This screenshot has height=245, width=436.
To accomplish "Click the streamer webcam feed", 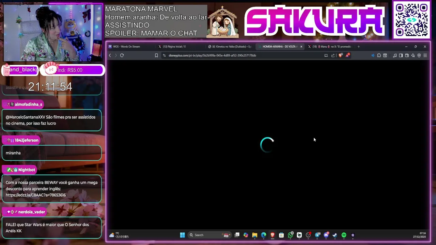I will pyautogui.click(x=52, y=33).
